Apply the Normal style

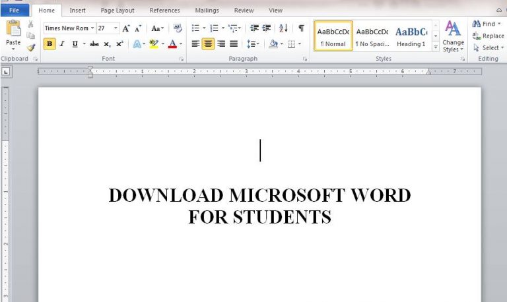pyautogui.click(x=333, y=36)
